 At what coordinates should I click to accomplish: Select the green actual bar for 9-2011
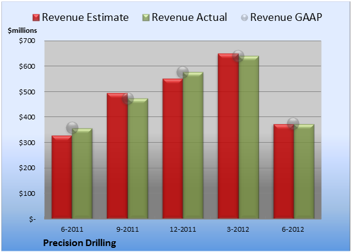point(138,159)
